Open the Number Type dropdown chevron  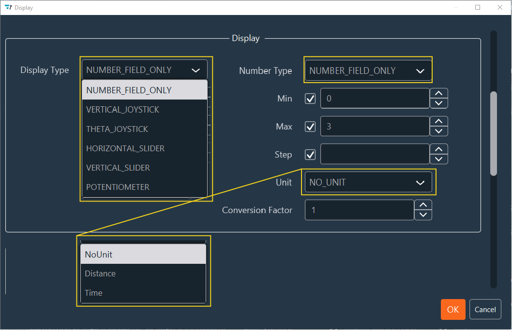coord(420,70)
